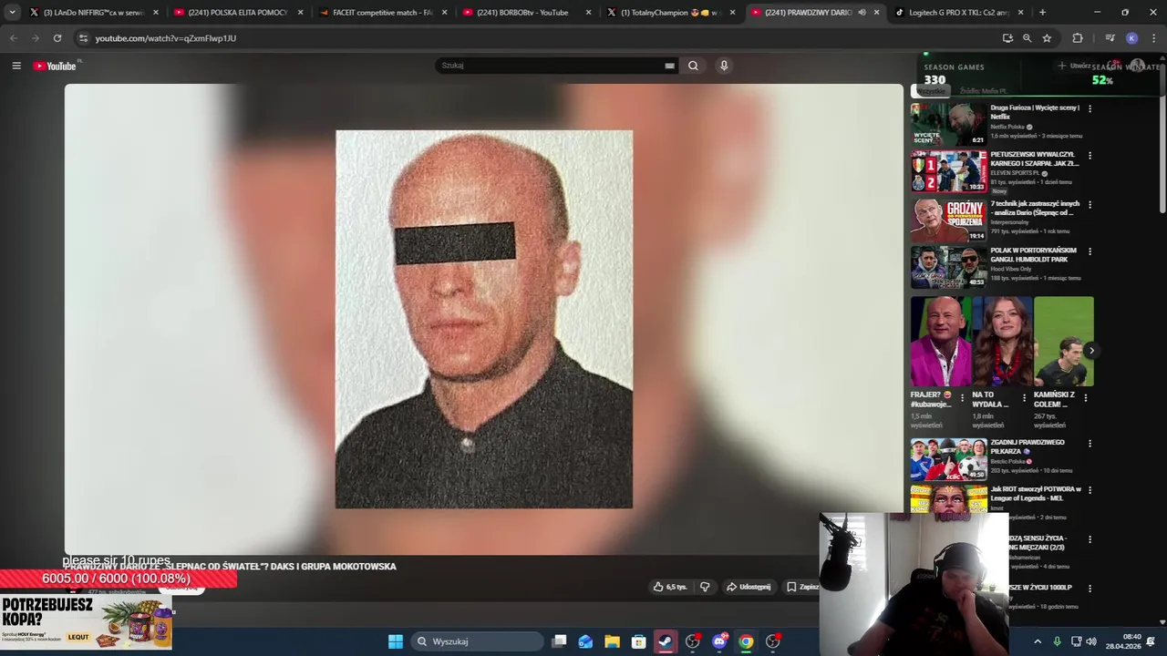
Task: Open volume control in system tray
Action: coord(1091,641)
